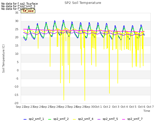The image size is (166, 124).
Task: Select the sp2_smT_5 legend label
Action: click(x=110, y=119)
